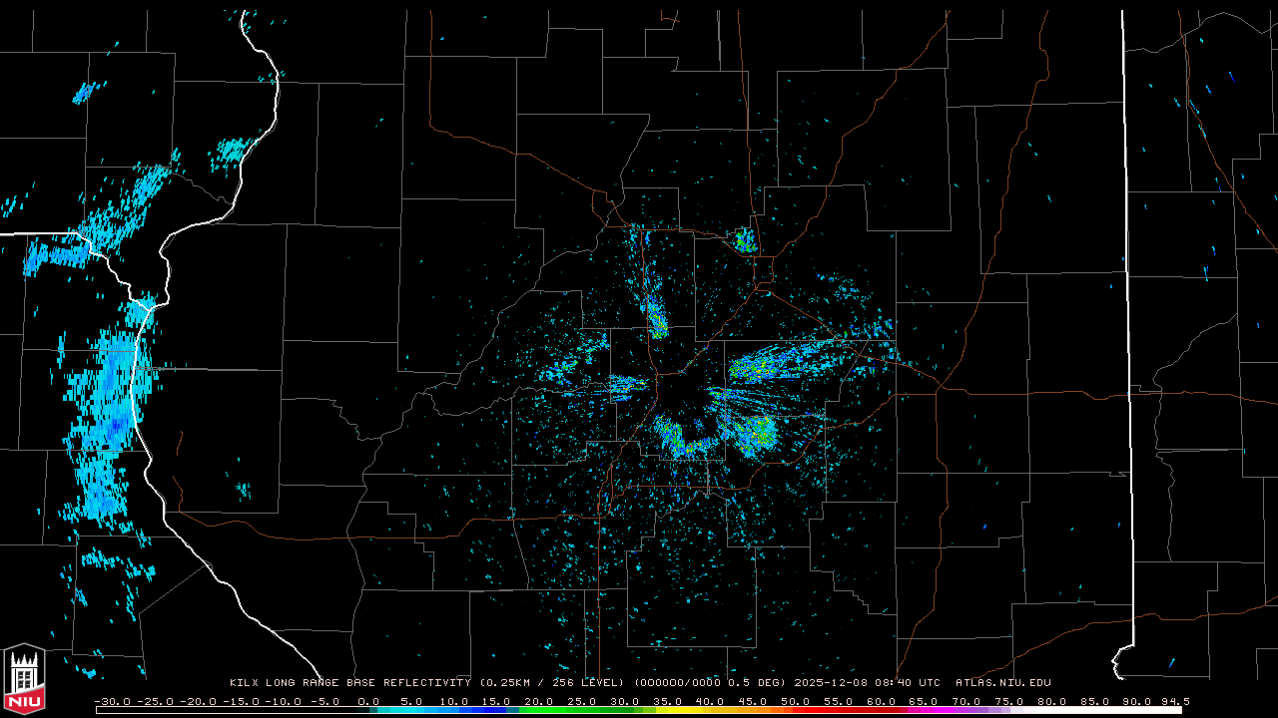This screenshot has height=718, width=1278.
Task: Click the radar site center of the echoes
Action: coord(683,393)
